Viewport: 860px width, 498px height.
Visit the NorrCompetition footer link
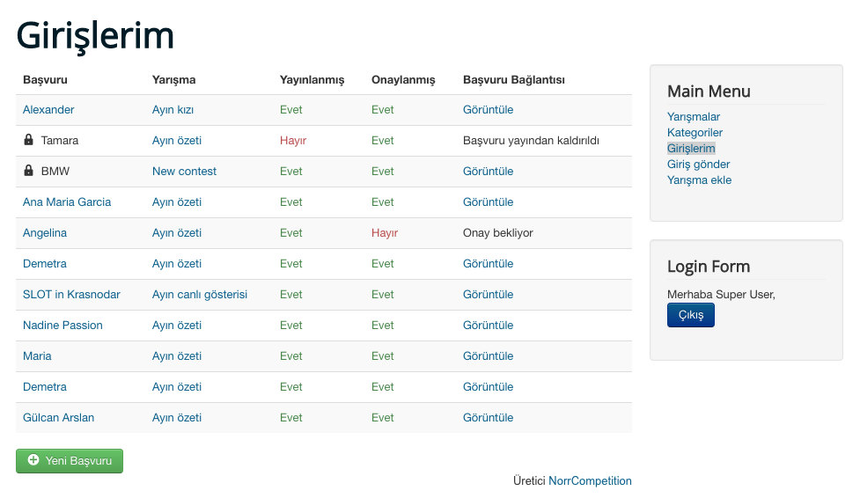click(590, 481)
